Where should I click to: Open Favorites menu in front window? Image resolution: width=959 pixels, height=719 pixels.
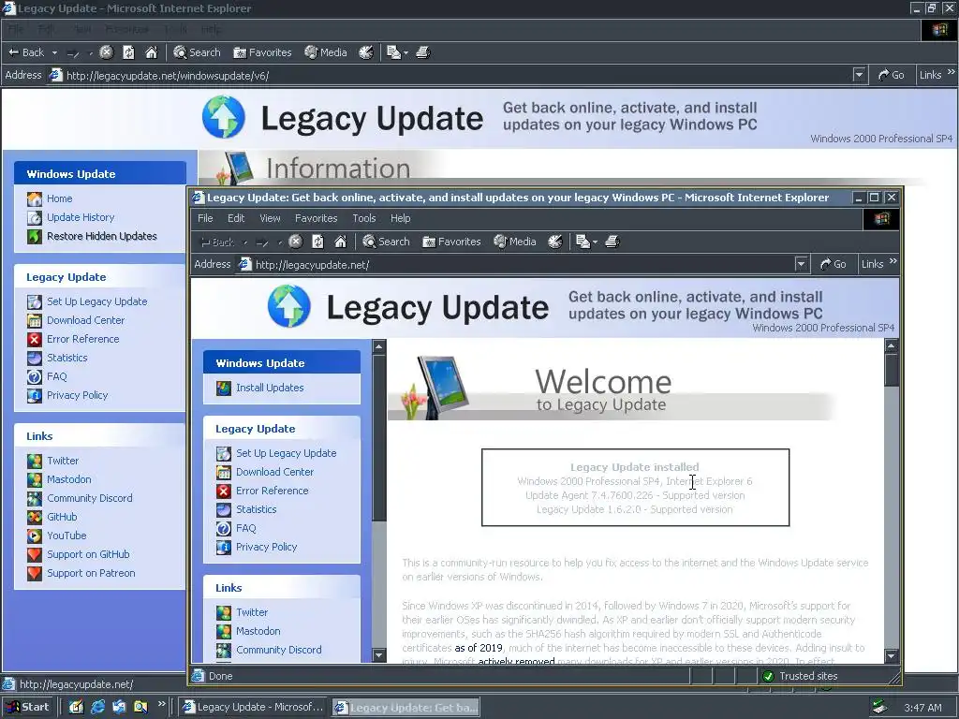click(317, 218)
